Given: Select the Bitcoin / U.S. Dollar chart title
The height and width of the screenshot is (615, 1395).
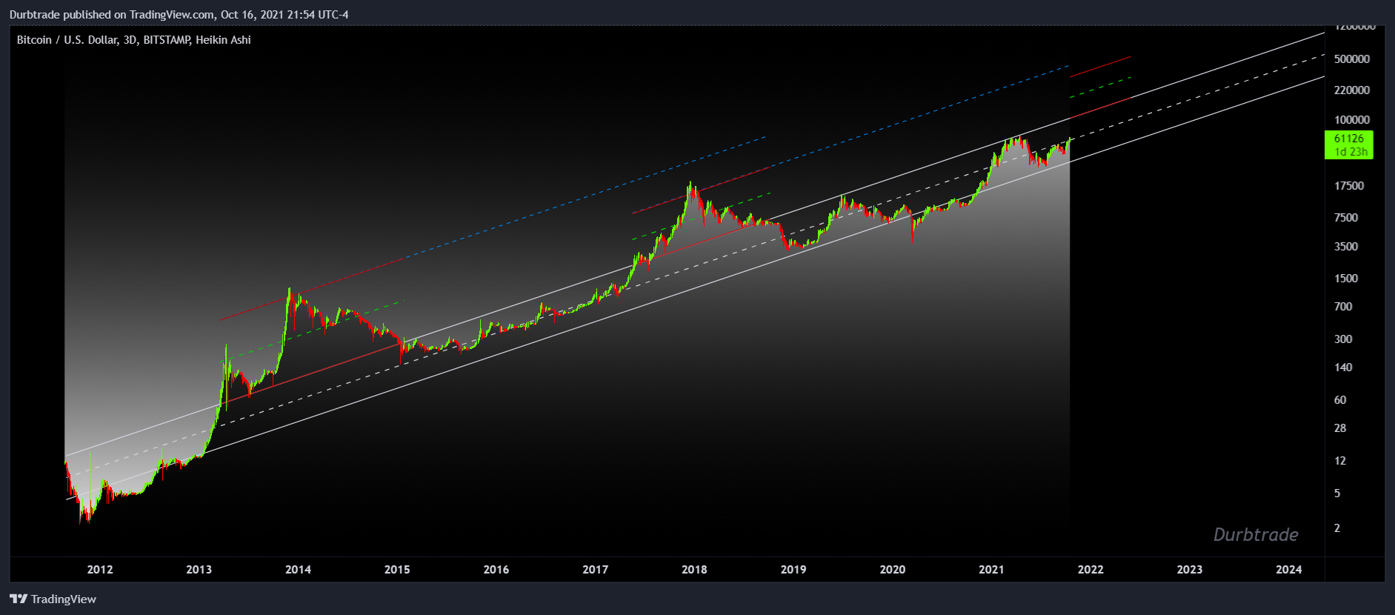Looking at the screenshot, I should [134, 40].
